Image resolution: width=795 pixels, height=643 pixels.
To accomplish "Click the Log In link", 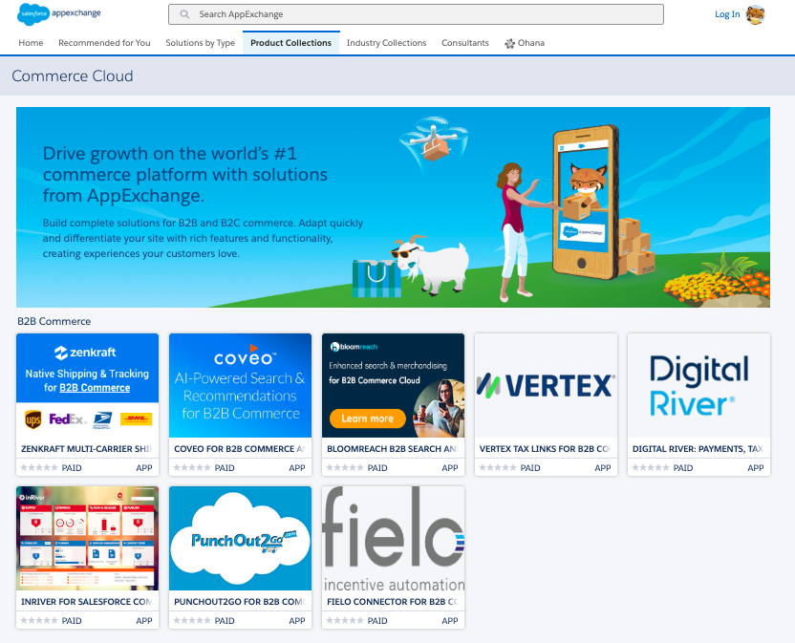I will click(x=727, y=14).
